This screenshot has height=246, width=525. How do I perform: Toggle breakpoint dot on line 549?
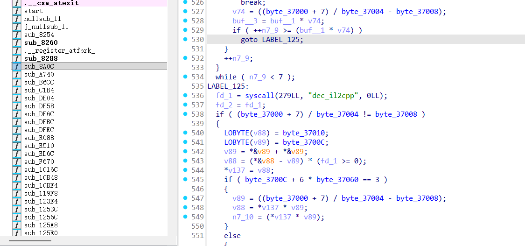[185, 217]
